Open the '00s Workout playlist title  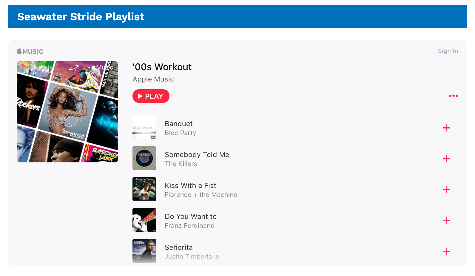(x=162, y=67)
